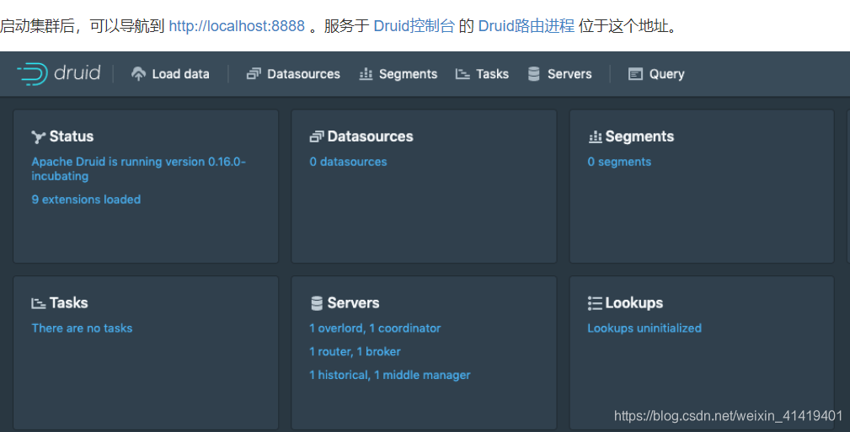Click the Tasks card heading
This screenshot has width=850, height=432.
pyautogui.click(x=69, y=303)
